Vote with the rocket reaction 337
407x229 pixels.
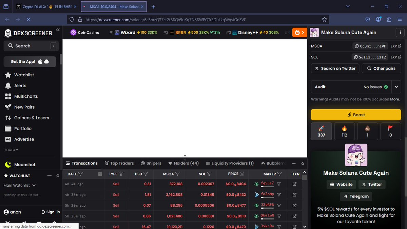tap(322, 131)
